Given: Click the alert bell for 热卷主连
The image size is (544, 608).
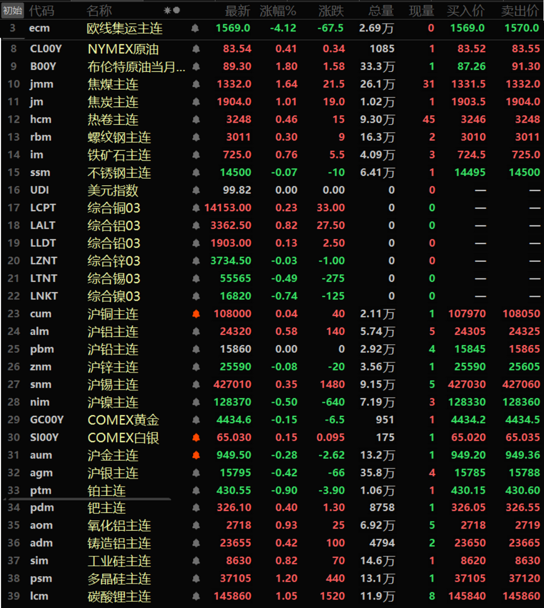Looking at the screenshot, I should [197, 119].
